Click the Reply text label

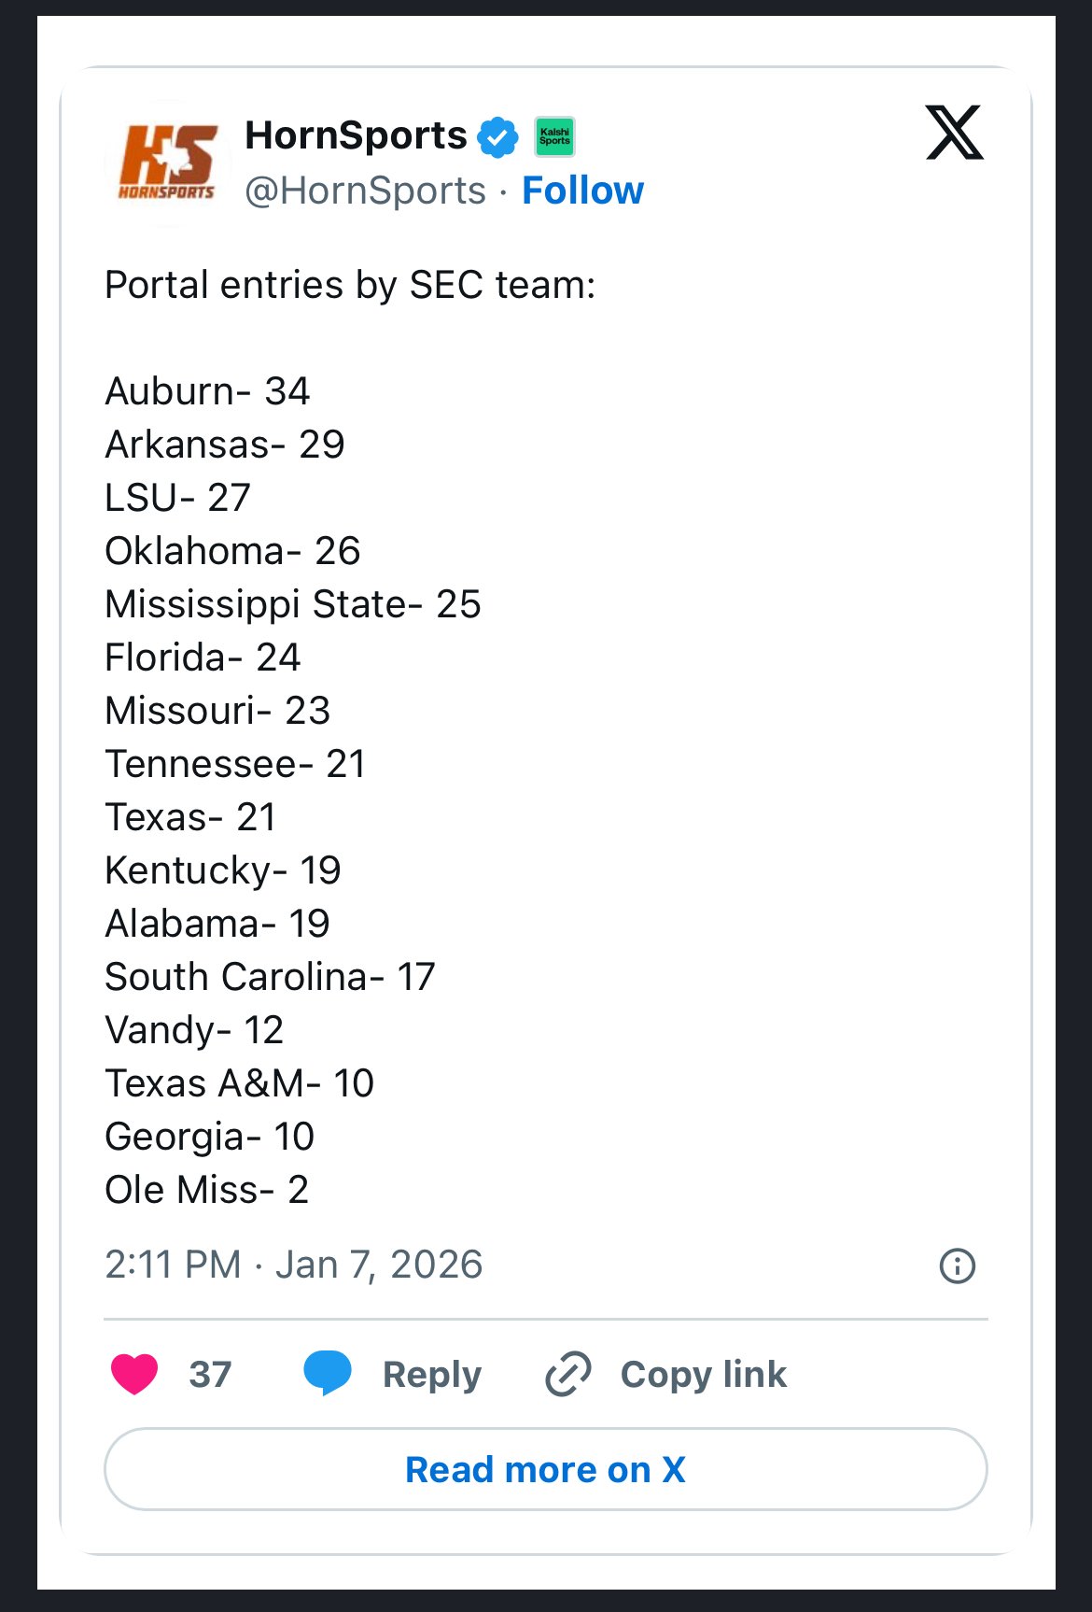[431, 1375]
